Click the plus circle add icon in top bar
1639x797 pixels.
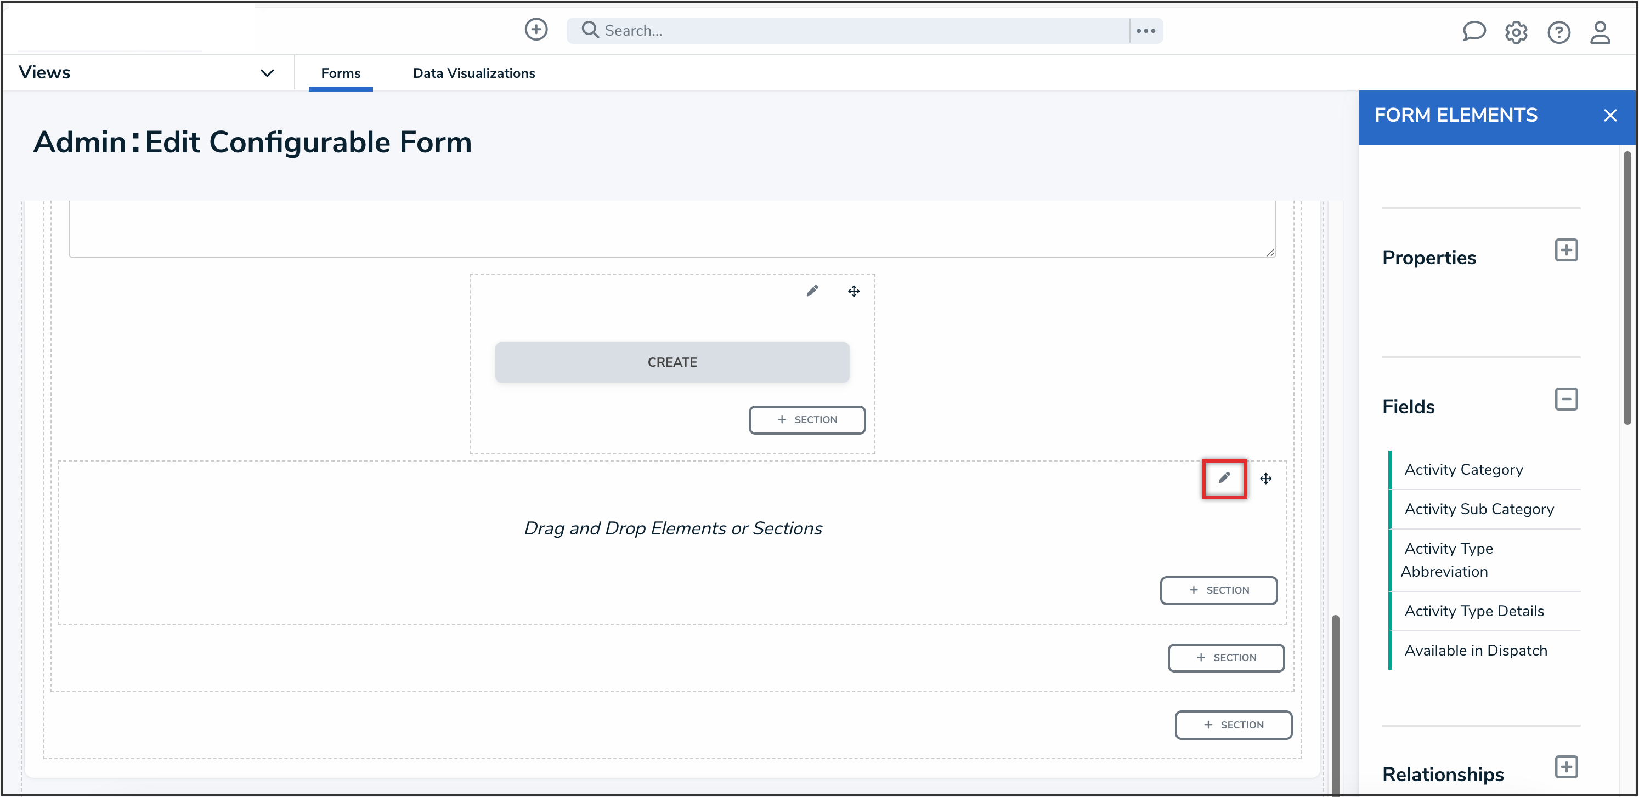(x=536, y=30)
